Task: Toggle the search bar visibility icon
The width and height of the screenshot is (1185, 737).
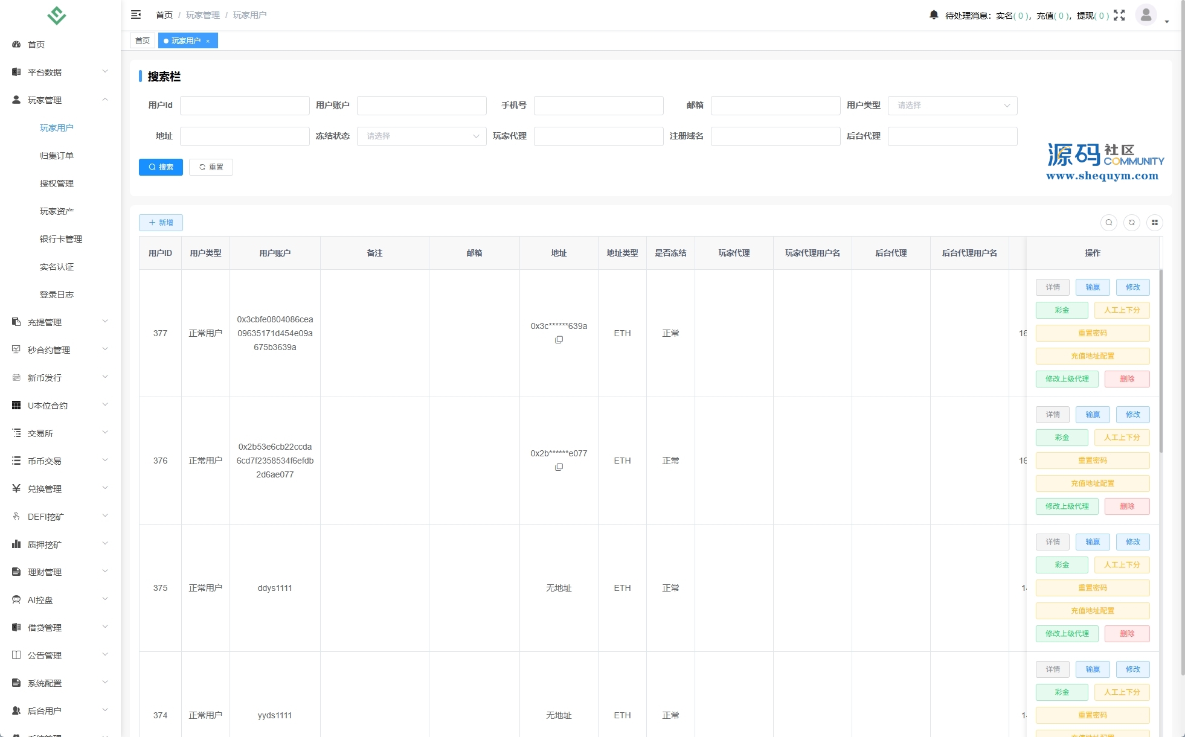Action: click(1109, 223)
